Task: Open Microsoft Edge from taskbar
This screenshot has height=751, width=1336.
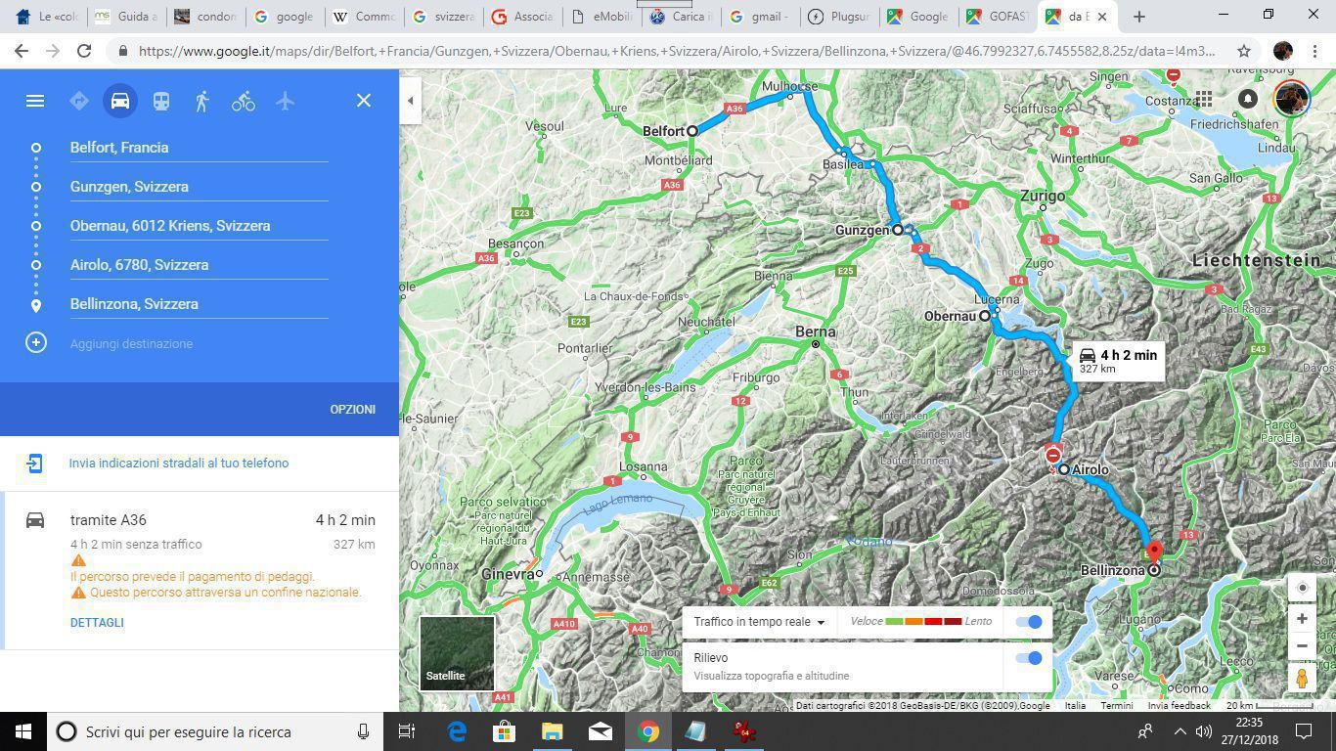Action: (457, 731)
